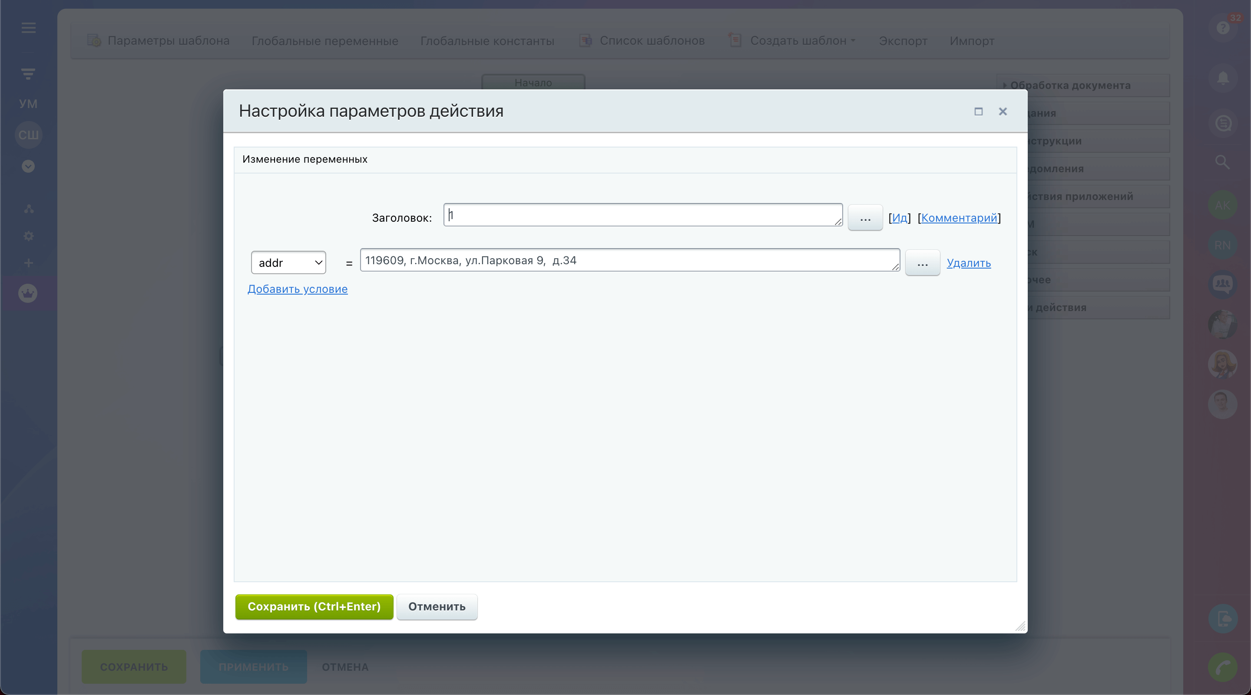Click the settings gear in left sidebar
This screenshot has width=1251, height=695.
[29, 236]
